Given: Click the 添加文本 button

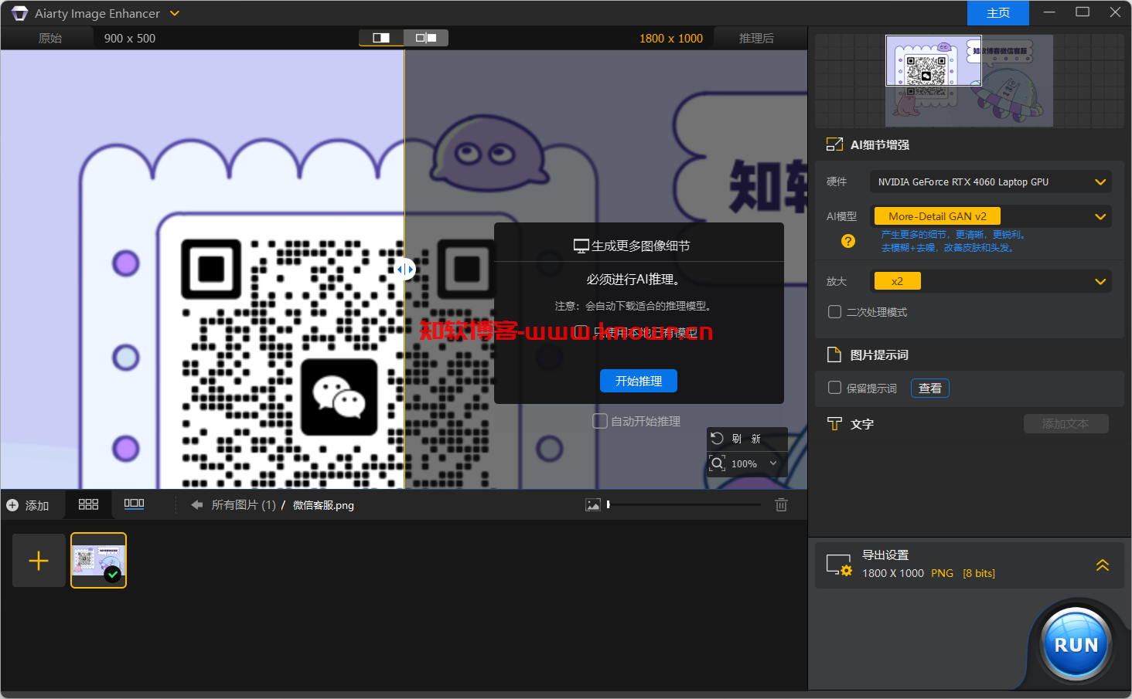Looking at the screenshot, I should (x=1066, y=423).
